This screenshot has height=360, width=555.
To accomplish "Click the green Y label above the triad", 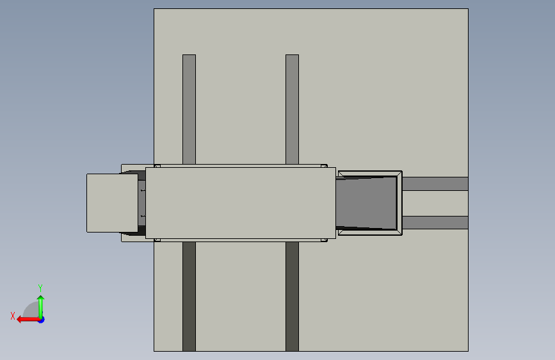I will [x=40, y=288].
